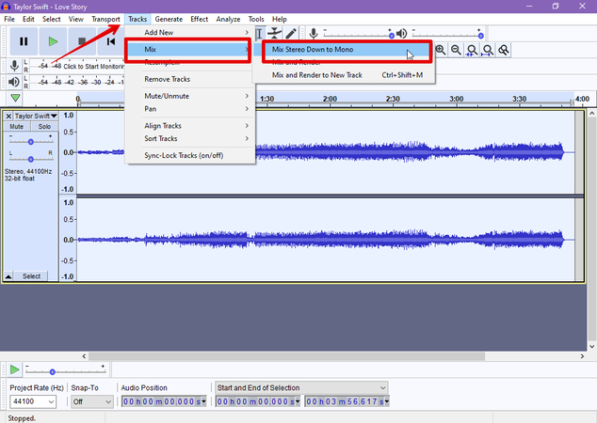Viewport: 597px width, 423px height.
Task: Open the Project Rate 44100 combo box
Action: click(33, 401)
